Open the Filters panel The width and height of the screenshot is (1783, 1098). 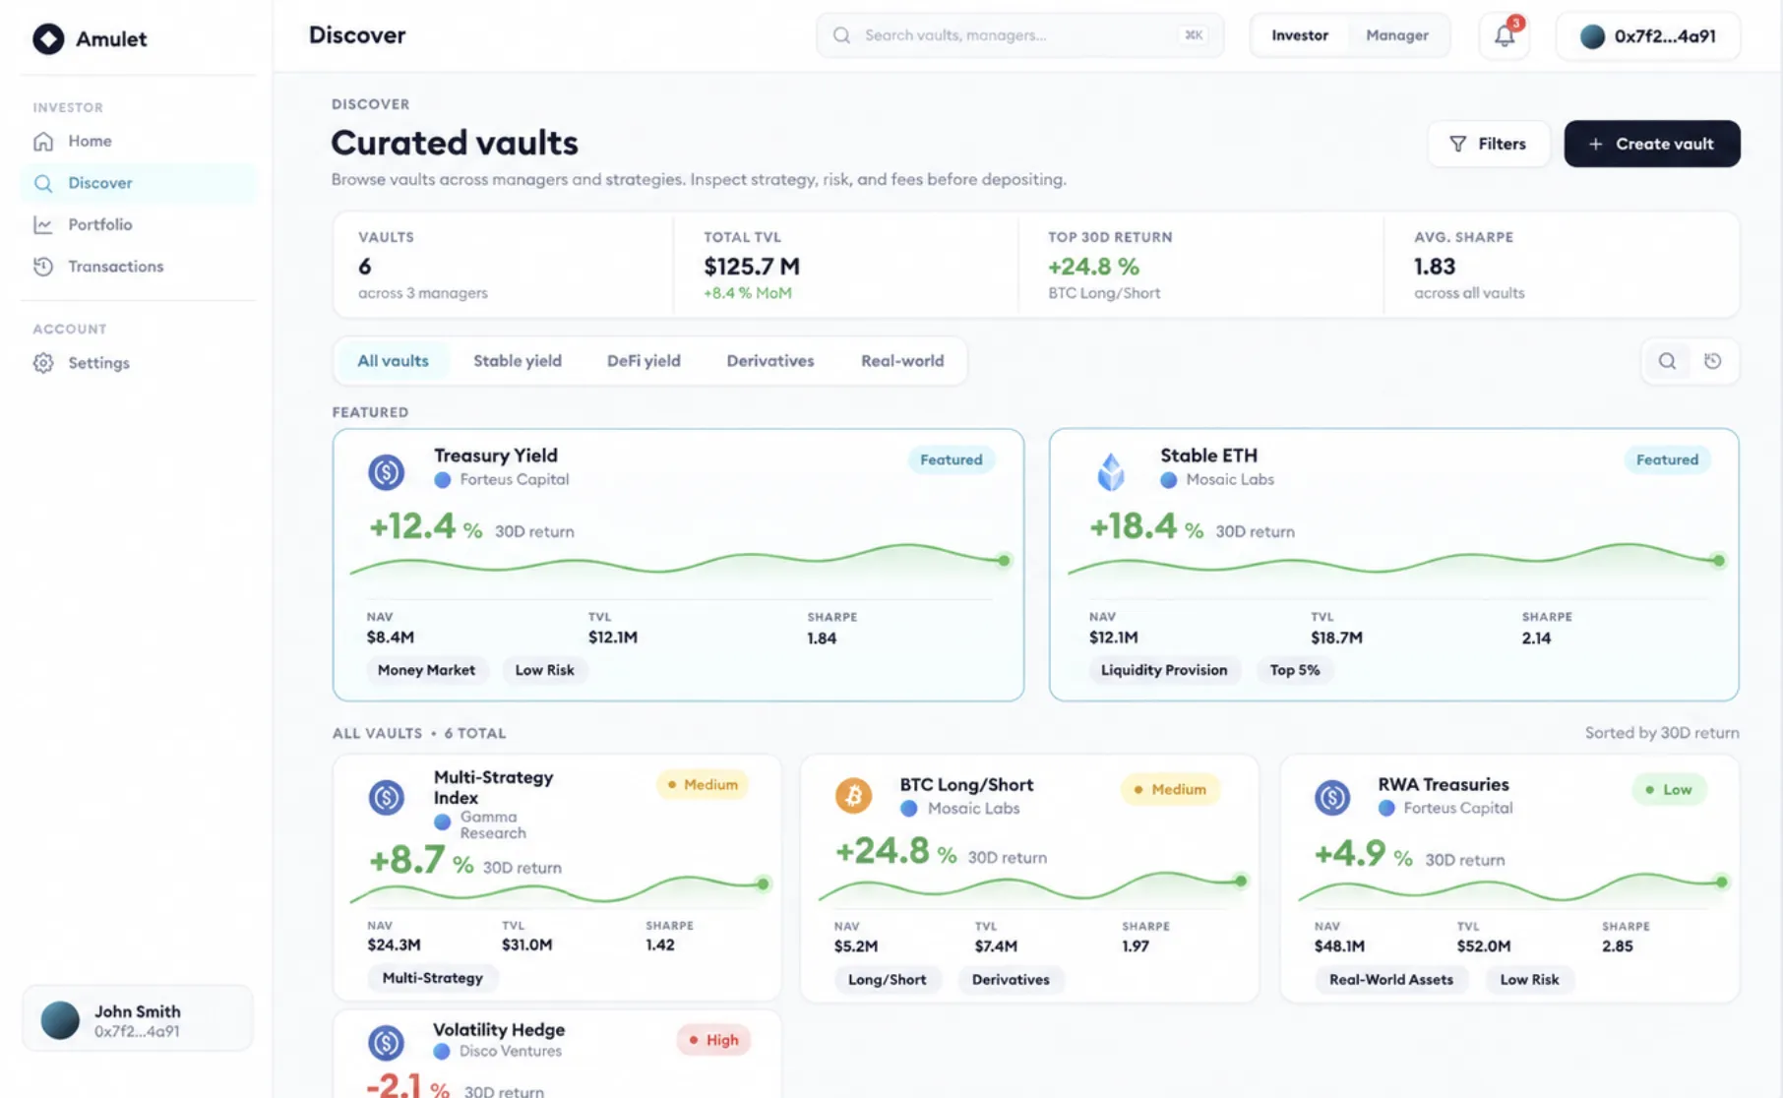coord(1489,144)
